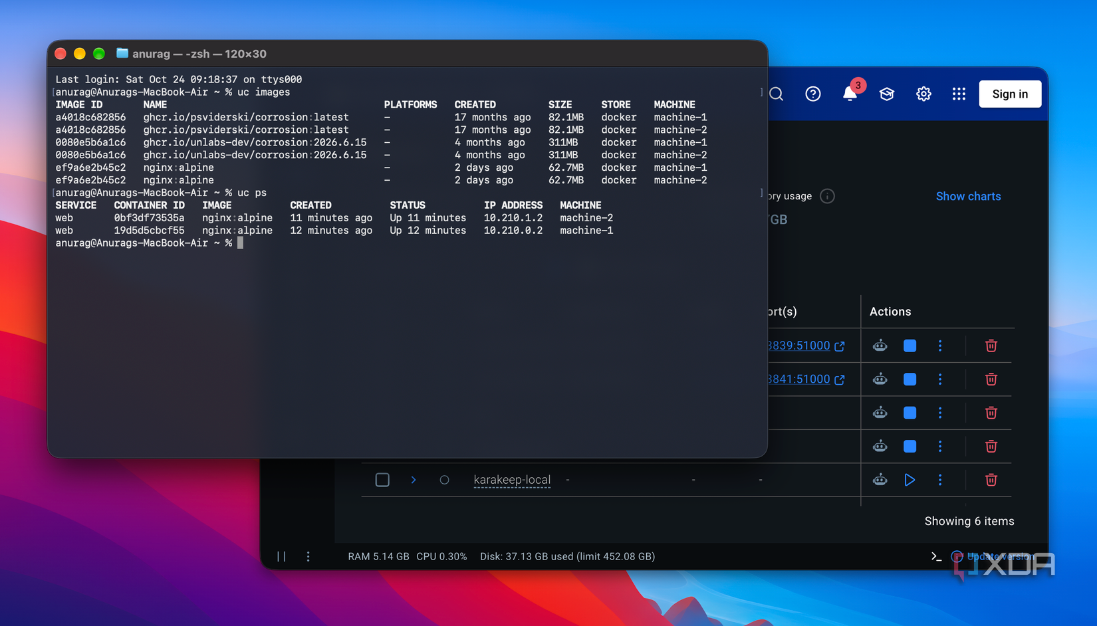
Task: Click the terminal command prompt cursor
Action: 240,243
